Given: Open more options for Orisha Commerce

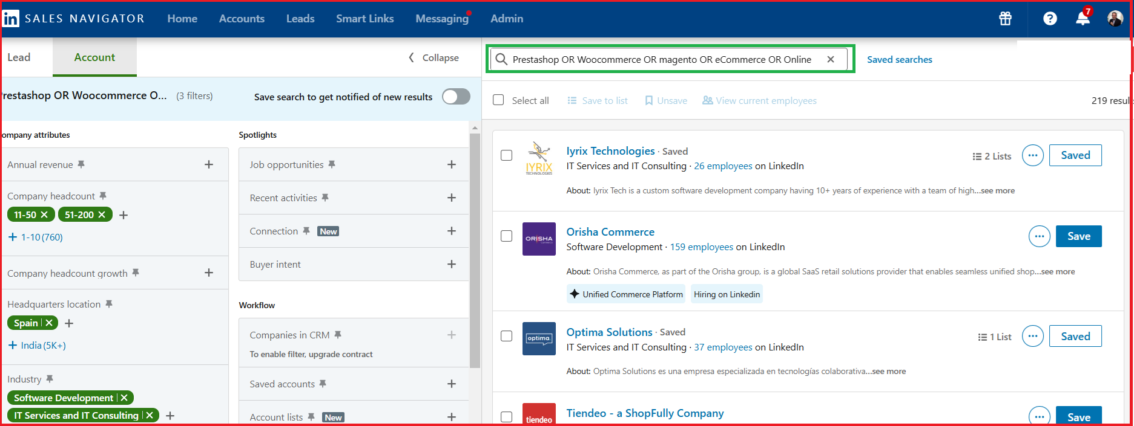Looking at the screenshot, I should point(1040,236).
